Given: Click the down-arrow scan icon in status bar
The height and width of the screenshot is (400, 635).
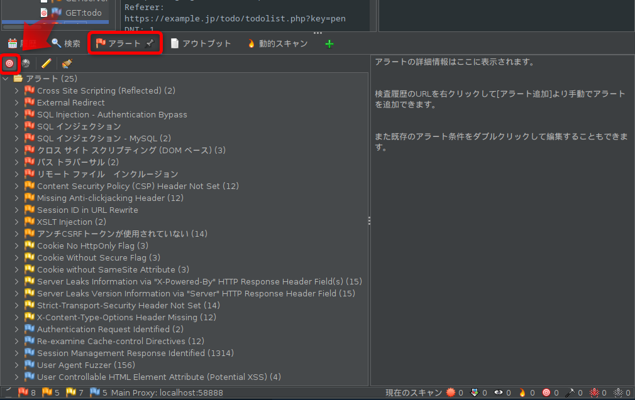Looking at the screenshot, I should [x=474, y=392].
